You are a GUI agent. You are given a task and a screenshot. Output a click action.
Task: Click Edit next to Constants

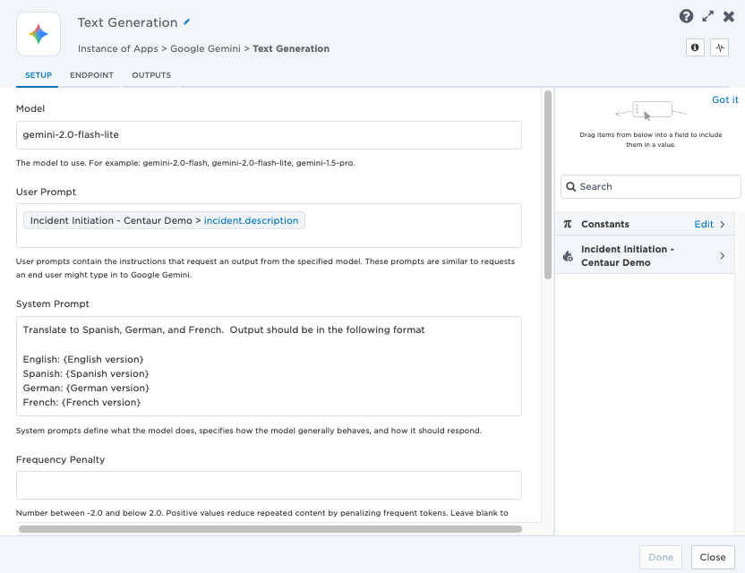[704, 224]
